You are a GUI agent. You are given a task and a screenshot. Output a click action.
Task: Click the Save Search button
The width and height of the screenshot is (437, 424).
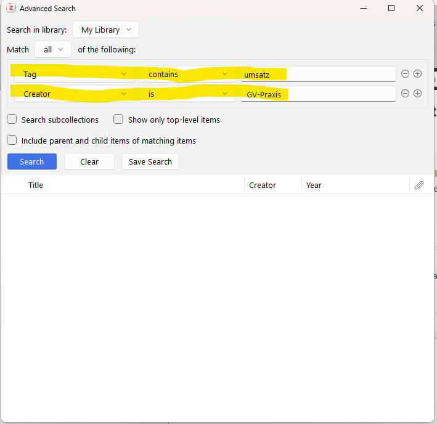pos(150,161)
